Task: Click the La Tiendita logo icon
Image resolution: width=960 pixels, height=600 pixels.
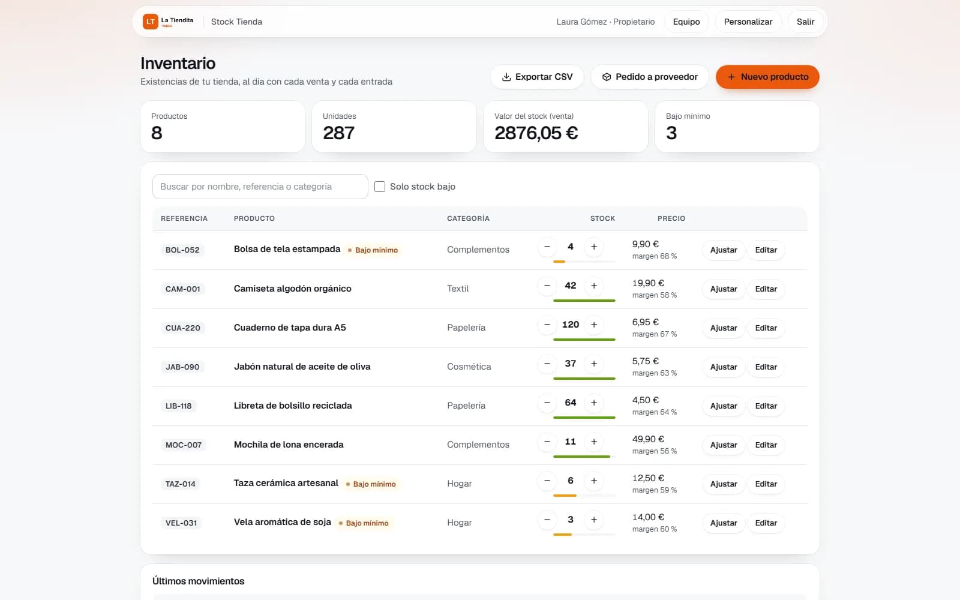Action: click(150, 22)
